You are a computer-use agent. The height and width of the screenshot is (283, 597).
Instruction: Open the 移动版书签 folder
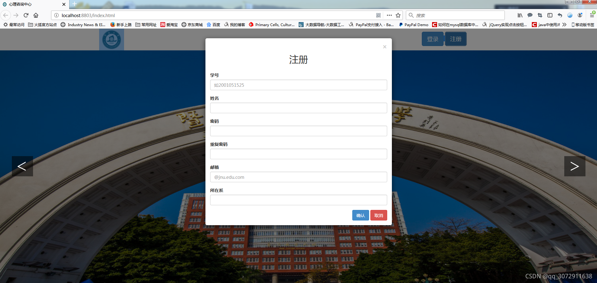click(583, 25)
